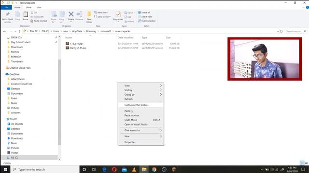Click the Up one level arrow
The height and width of the screenshot is (173, 309).
pyautogui.click(x=19, y=31)
